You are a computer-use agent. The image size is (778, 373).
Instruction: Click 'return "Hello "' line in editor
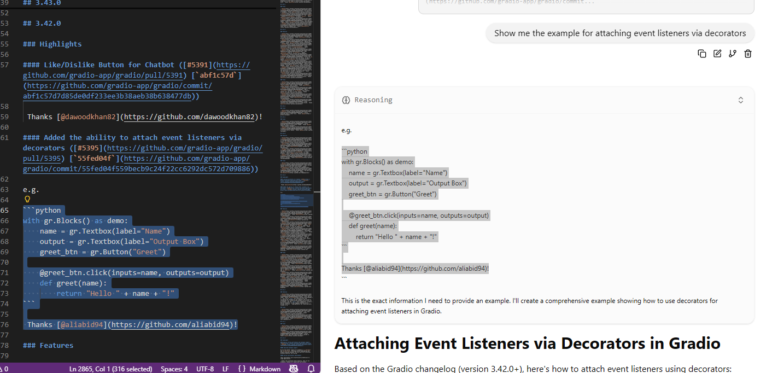coord(115,293)
